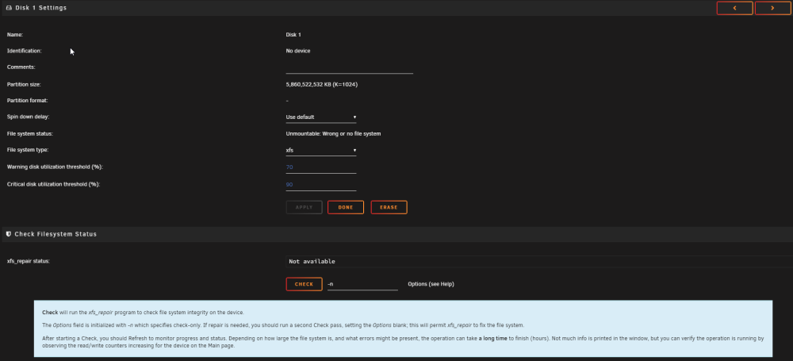Click the xfs_repair options field with -n
The image size is (793, 361).
pos(362,284)
